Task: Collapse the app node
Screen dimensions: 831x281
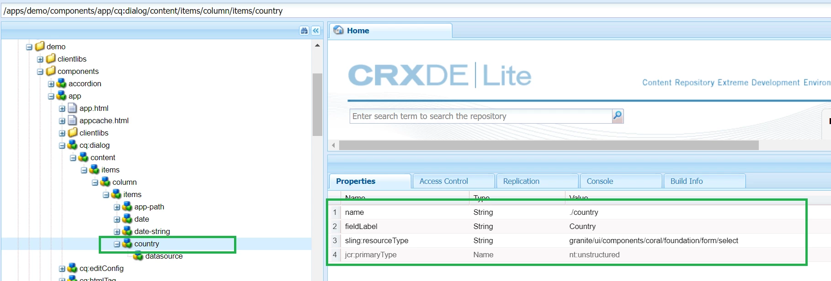Action: click(51, 96)
